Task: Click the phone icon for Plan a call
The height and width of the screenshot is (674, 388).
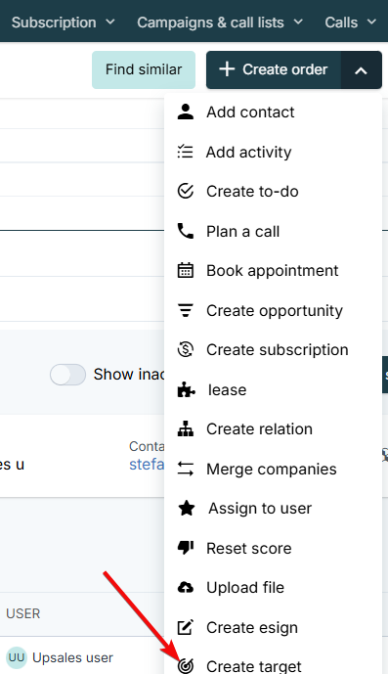Action: pyautogui.click(x=186, y=231)
